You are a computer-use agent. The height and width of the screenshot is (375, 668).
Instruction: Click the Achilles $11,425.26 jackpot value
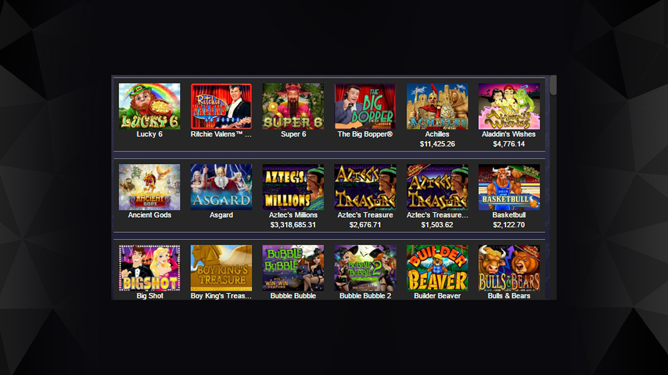[x=438, y=144]
